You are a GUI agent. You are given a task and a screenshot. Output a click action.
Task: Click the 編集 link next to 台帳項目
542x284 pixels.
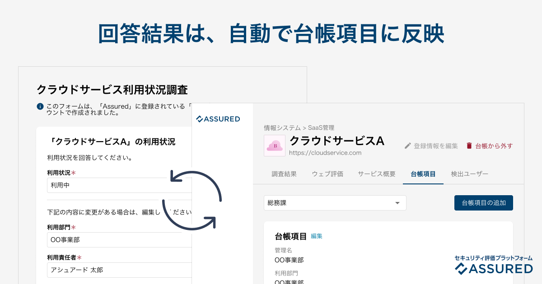tap(317, 236)
